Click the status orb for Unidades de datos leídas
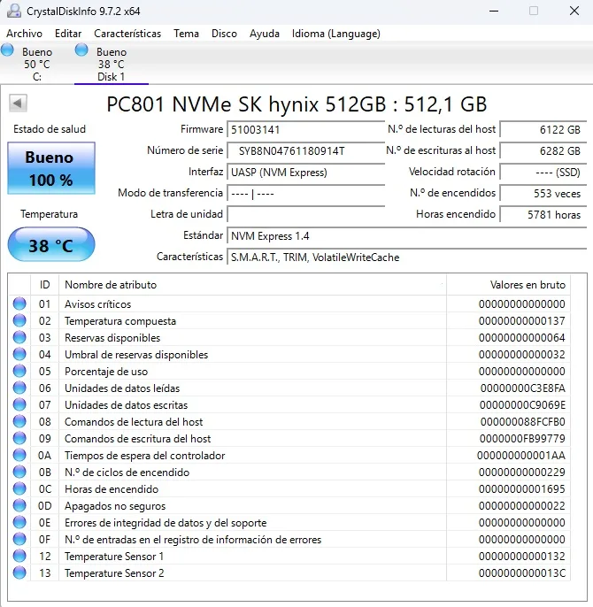 pyautogui.click(x=19, y=388)
